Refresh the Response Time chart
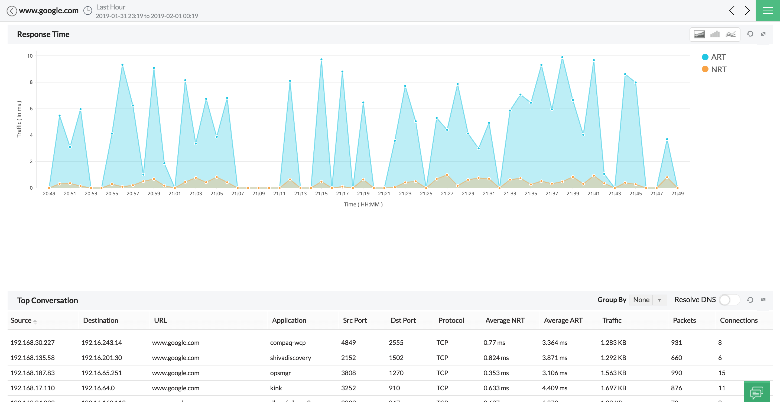Image resolution: width=780 pixels, height=402 pixels. point(750,34)
